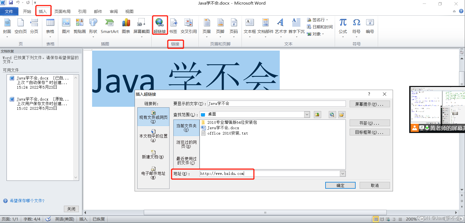The height and width of the screenshot is (223, 465).
Task: Switch to References (引用) tab
Action: point(82,11)
